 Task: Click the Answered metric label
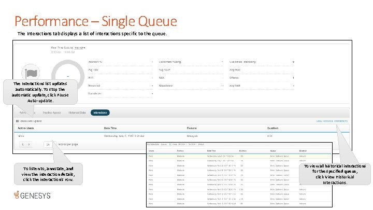pyautogui.click(x=94, y=86)
